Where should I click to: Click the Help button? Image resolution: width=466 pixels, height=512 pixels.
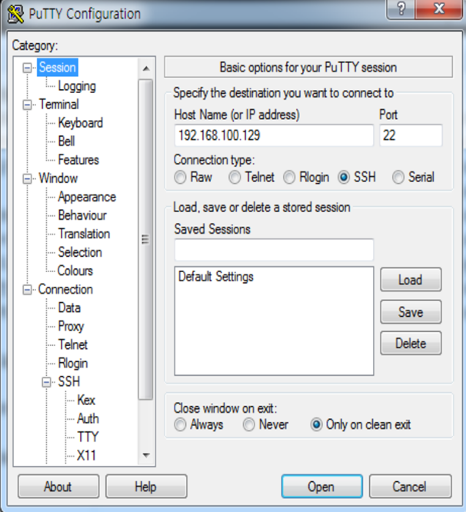[146, 487]
